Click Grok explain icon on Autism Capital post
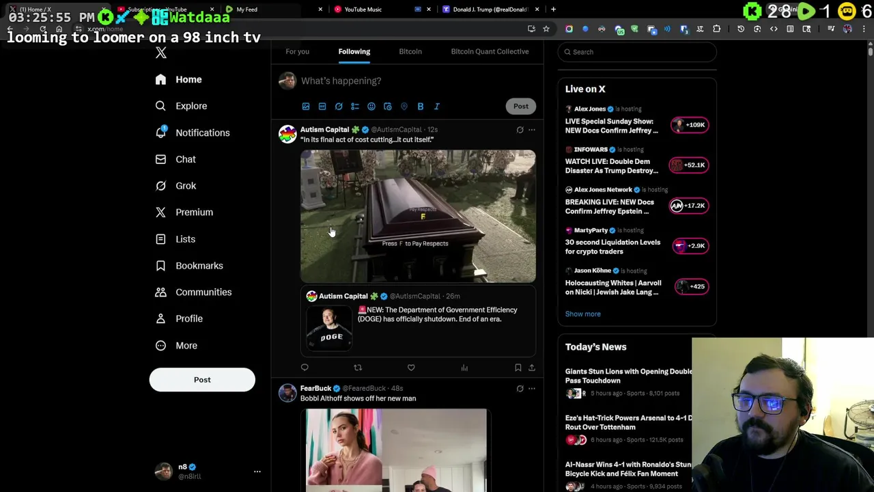 pos(520,130)
